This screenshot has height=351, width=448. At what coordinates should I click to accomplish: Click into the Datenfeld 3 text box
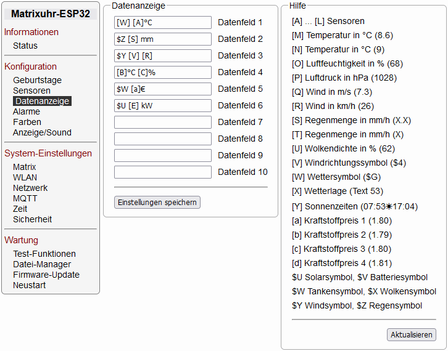point(163,56)
